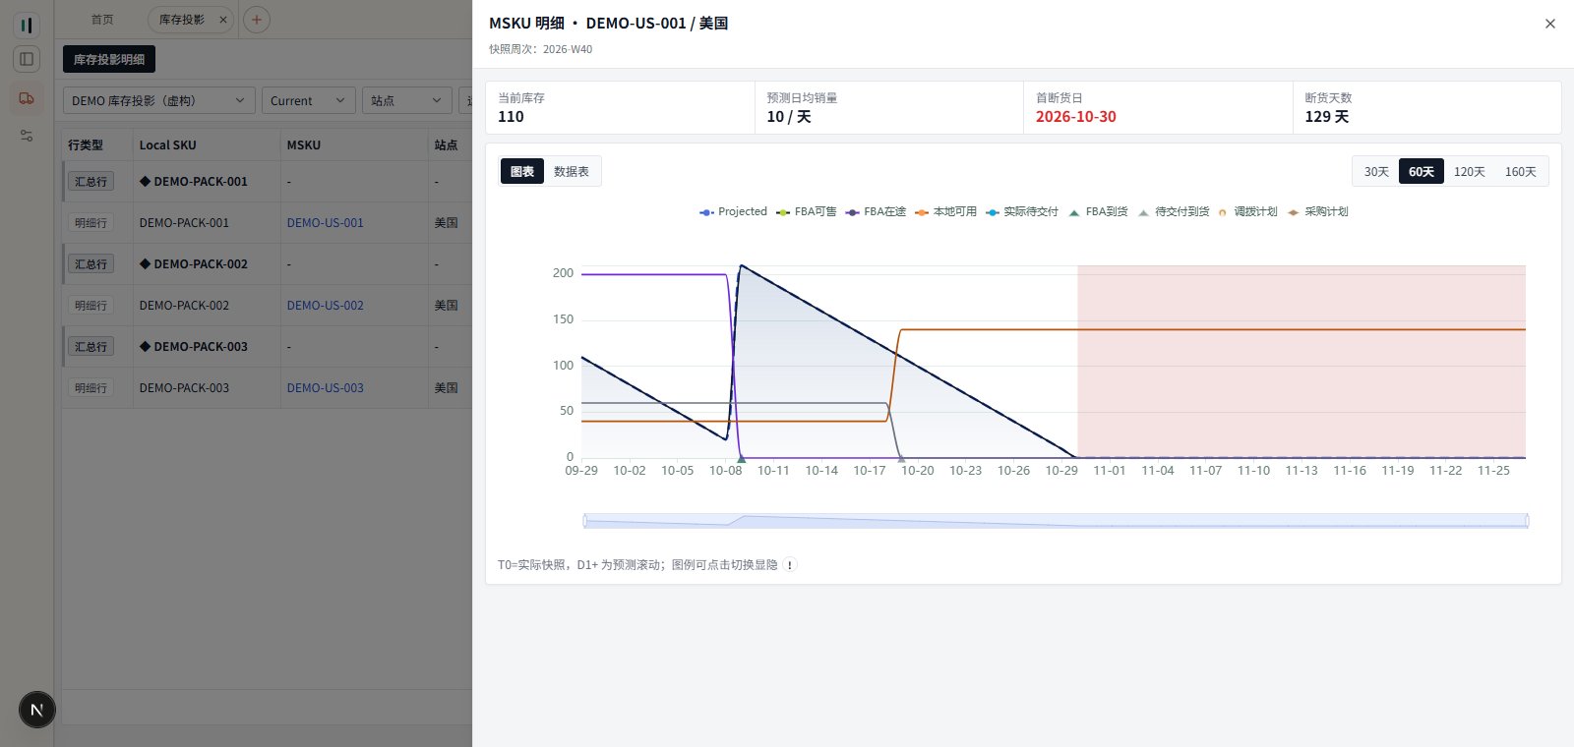Click the pause icon in the left sidebar
The height and width of the screenshot is (747, 1574).
[27, 25]
